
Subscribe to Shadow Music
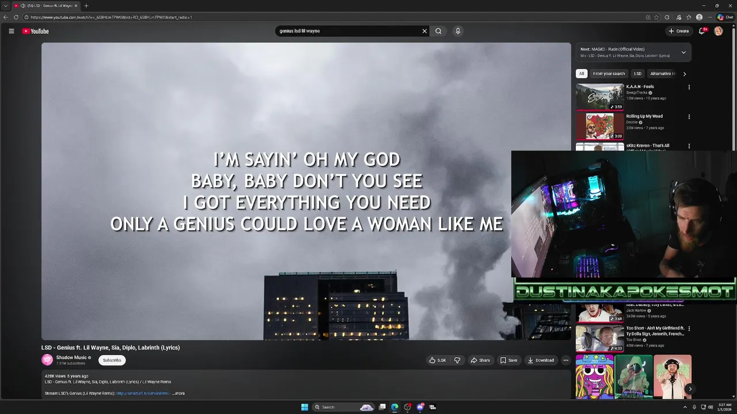tap(112, 360)
